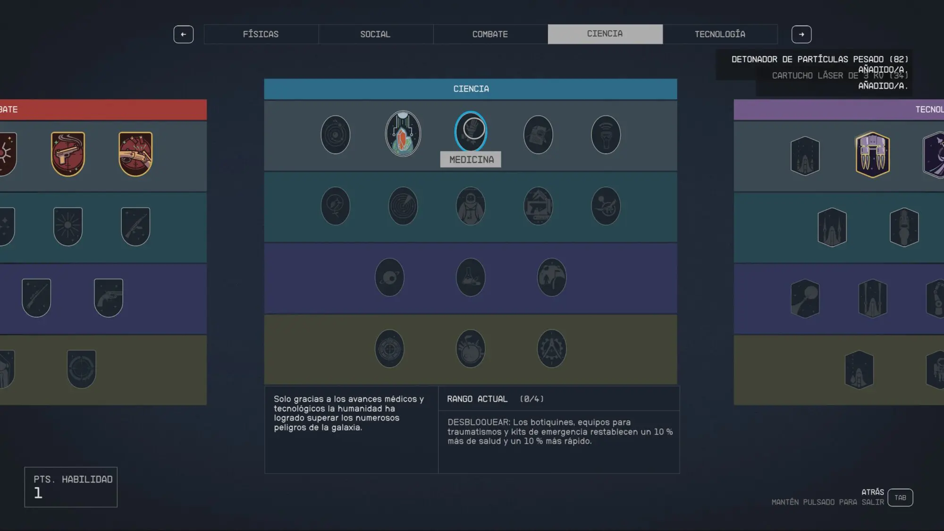Click the Ciencia blue panel header
944x531 pixels.
tap(471, 89)
